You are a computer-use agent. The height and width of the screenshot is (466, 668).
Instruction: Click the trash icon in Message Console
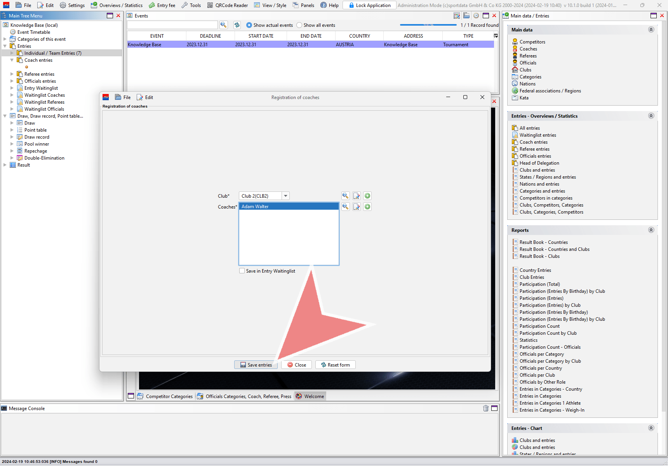(485, 408)
